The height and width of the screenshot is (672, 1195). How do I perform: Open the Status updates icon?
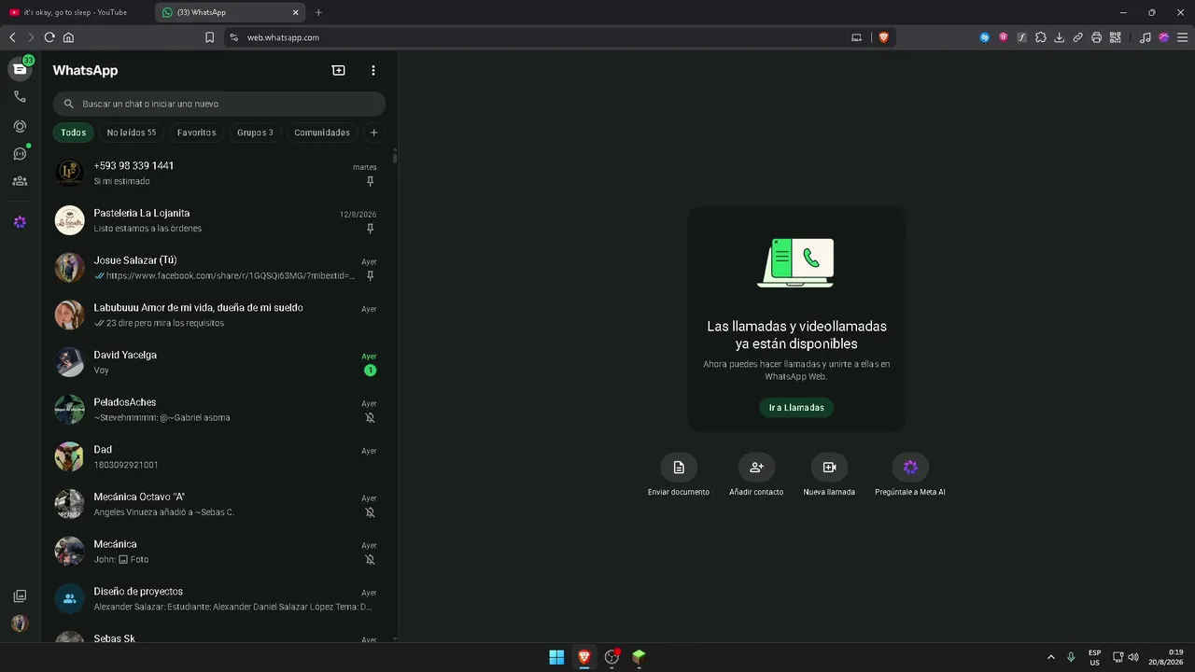click(20, 126)
